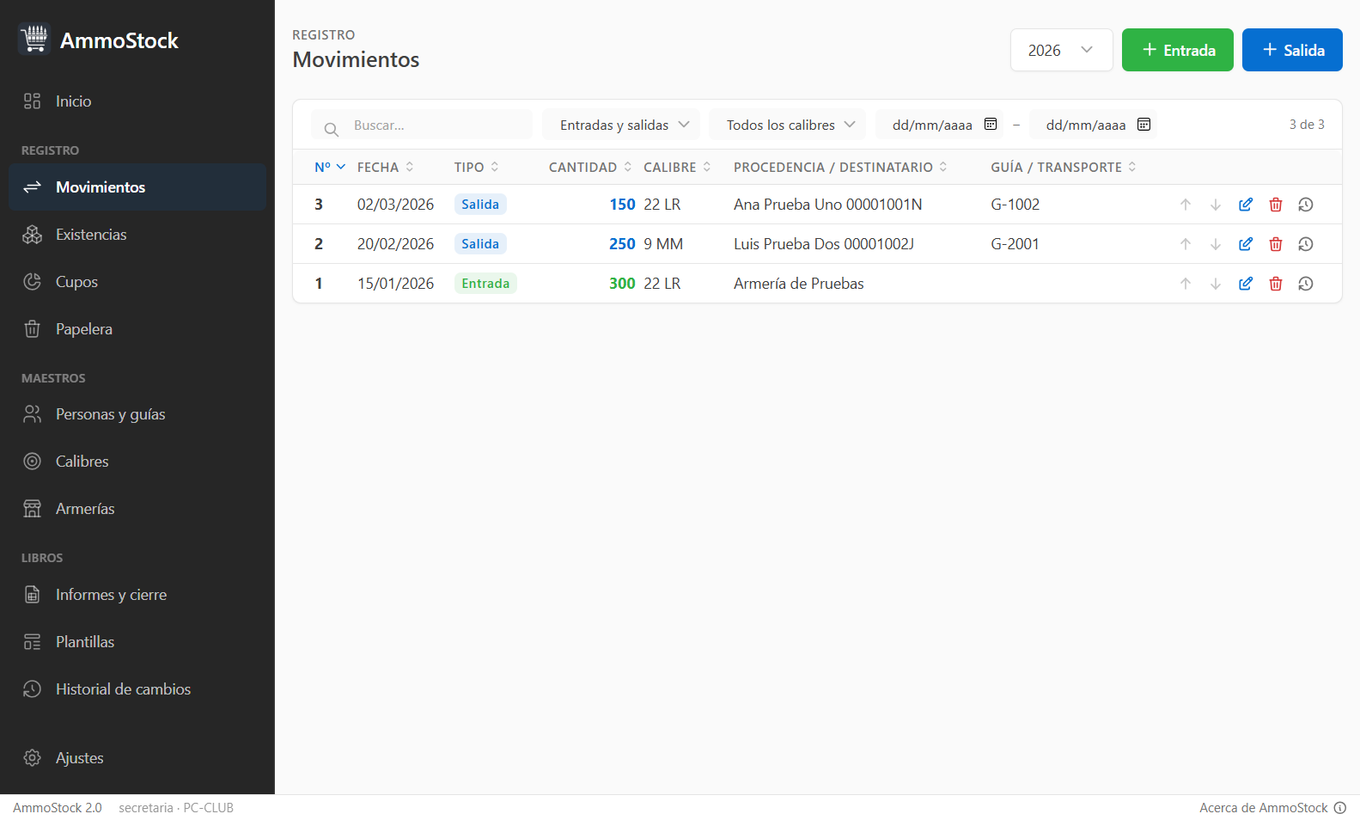Open Ajustes settings
The height and width of the screenshot is (820, 1360).
pos(137,758)
